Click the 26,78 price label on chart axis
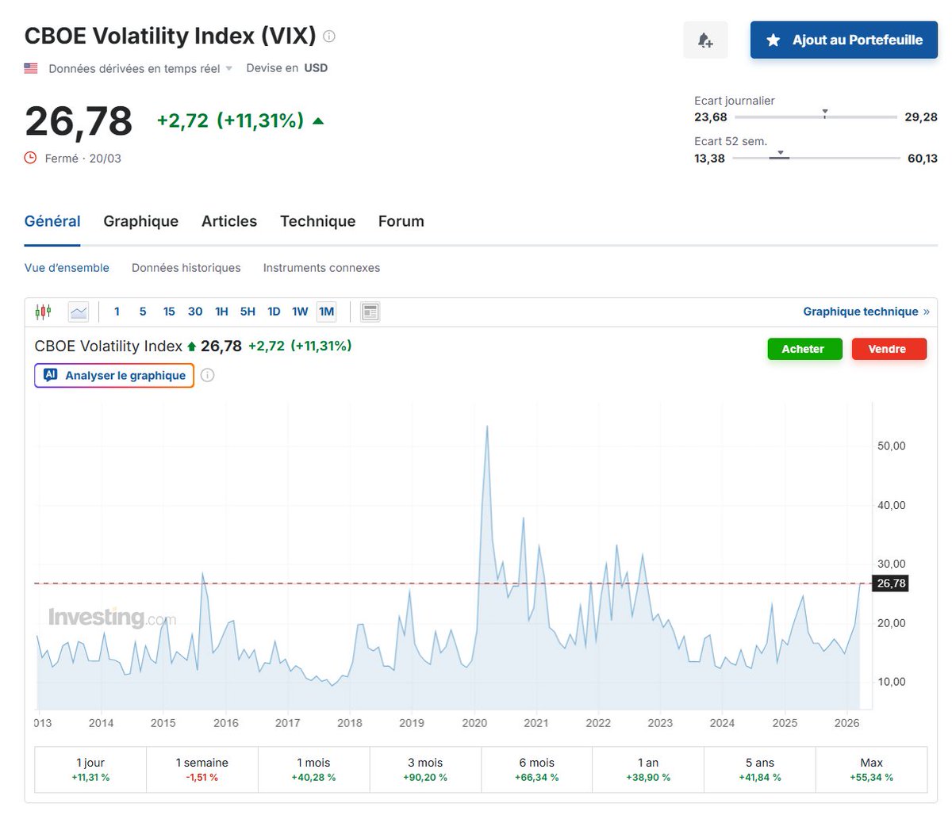The height and width of the screenshot is (815, 952). (x=890, y=584)
